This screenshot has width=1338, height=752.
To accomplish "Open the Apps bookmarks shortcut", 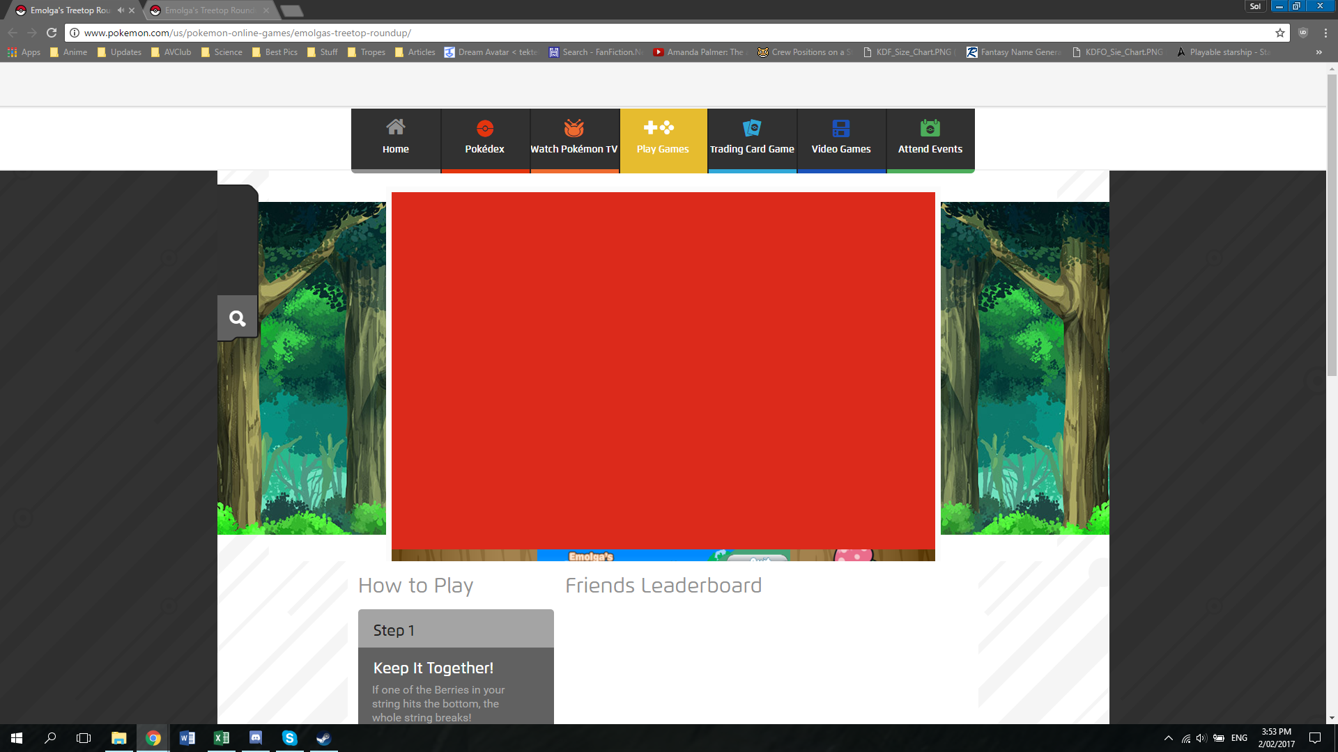I will pos(24,52).
